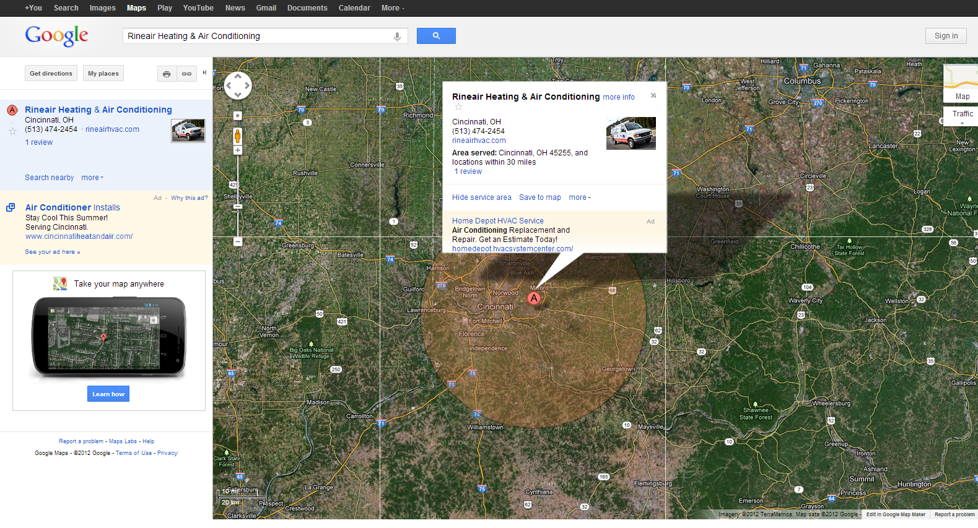Collapse the left side panel

coord(204,72)
